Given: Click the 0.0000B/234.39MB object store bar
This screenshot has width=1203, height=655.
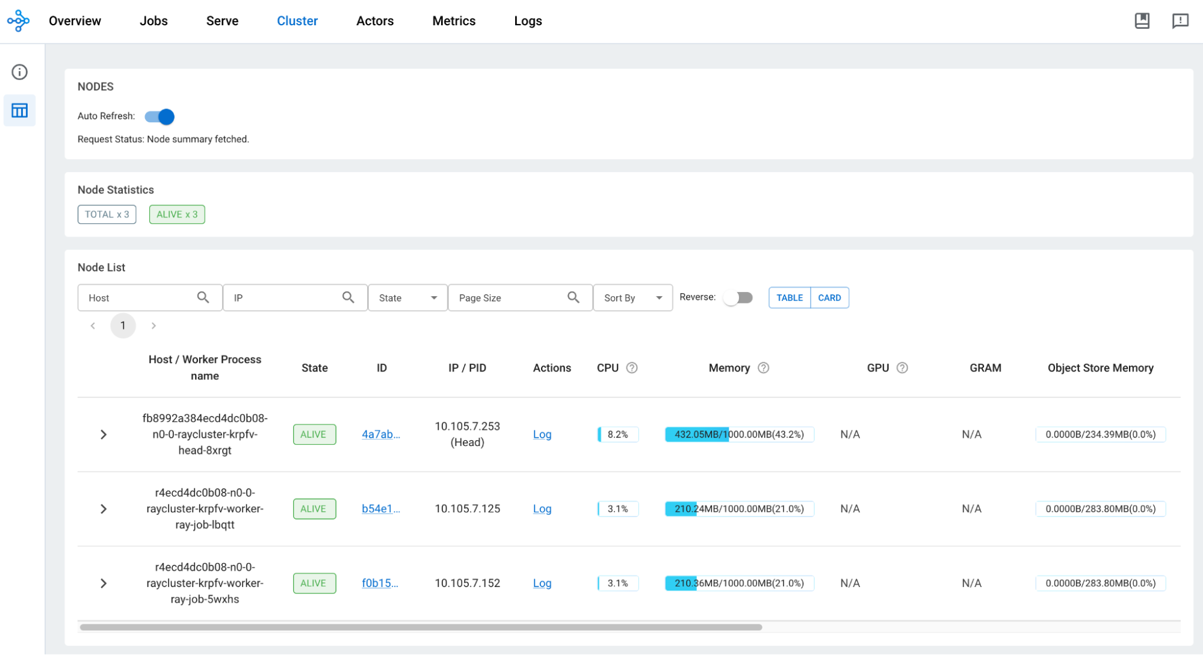Looking at the screenshot, I should click(1100, 434).
